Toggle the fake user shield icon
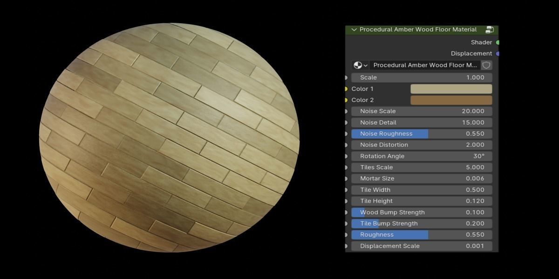559x279 pixels. point(486,65)
